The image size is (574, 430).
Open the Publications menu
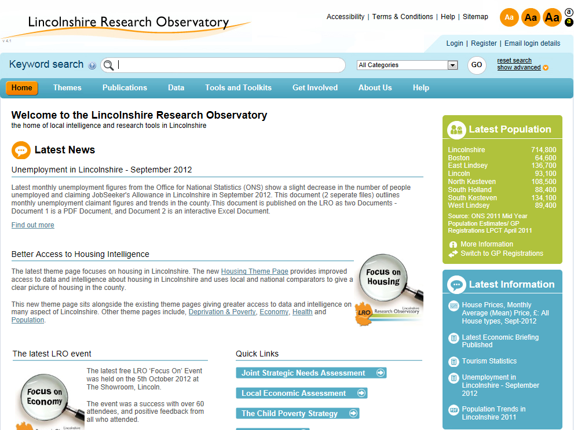125,88
